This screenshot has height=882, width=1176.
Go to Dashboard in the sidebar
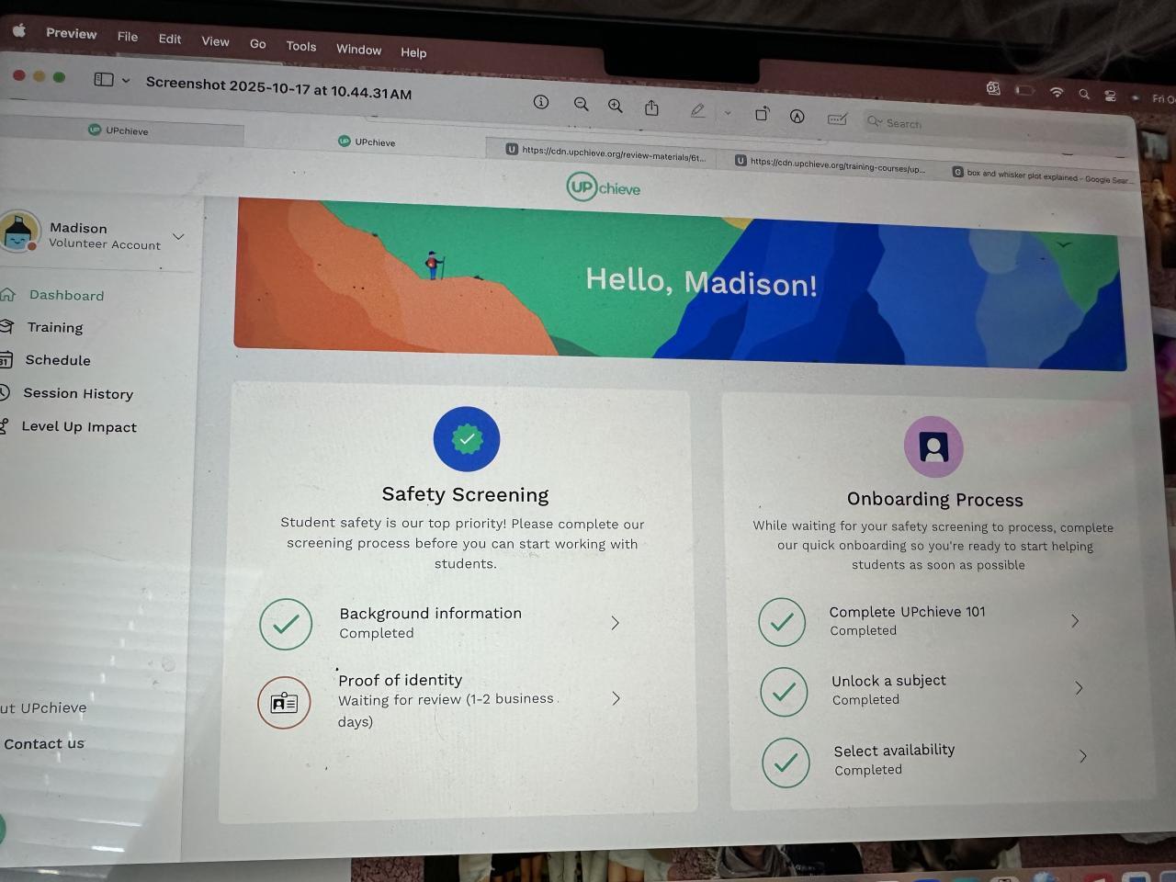point(66,295)
